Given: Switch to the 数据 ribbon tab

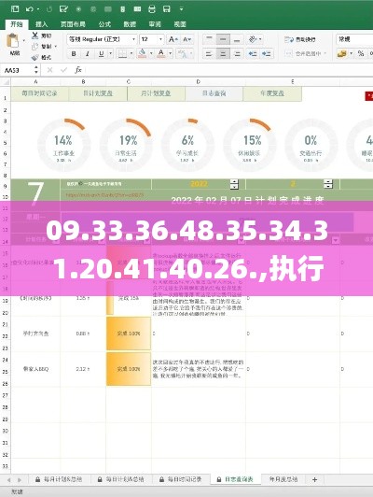Looking at the screenshot, I should point(130,24).
